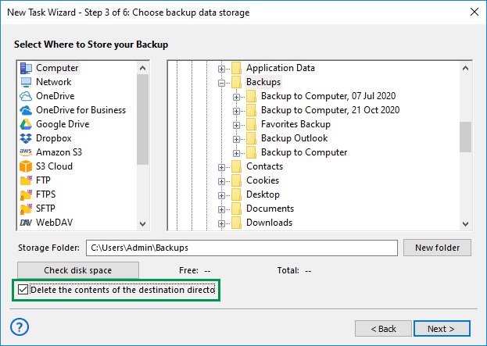Collapse the Backups folder tree node

[222, 82]
